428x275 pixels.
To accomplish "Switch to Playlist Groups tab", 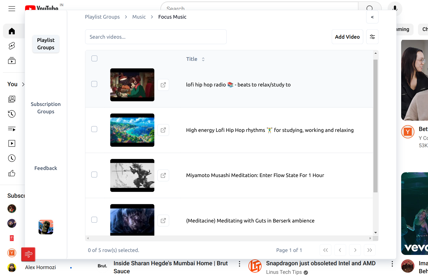I will coord(46,44).
